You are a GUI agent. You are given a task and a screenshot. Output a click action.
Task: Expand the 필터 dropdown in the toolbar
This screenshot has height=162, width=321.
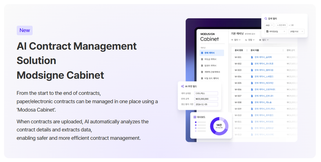pyautogui.click(x=236, y=40)
